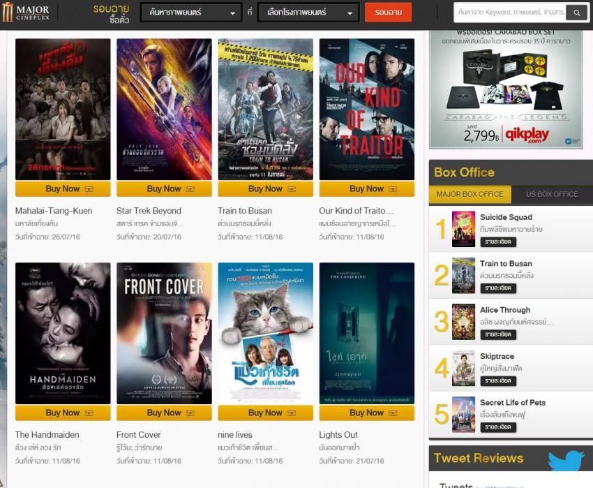Viewport: 593px width, 488px height.
Task: Buy Now for Star Trek Beyond
Action: click(x=164, y=188)
